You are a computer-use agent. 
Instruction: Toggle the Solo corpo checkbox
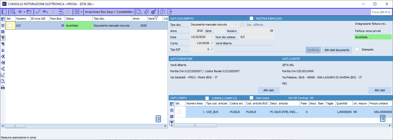coord(251,98)
